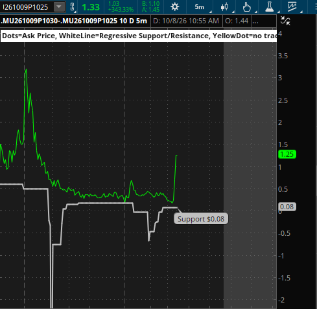This screenshot has height=309, width=317.
Task: Click the date readout D: 10/8/26 10:55 AM
Action: [x=186, y=21]
